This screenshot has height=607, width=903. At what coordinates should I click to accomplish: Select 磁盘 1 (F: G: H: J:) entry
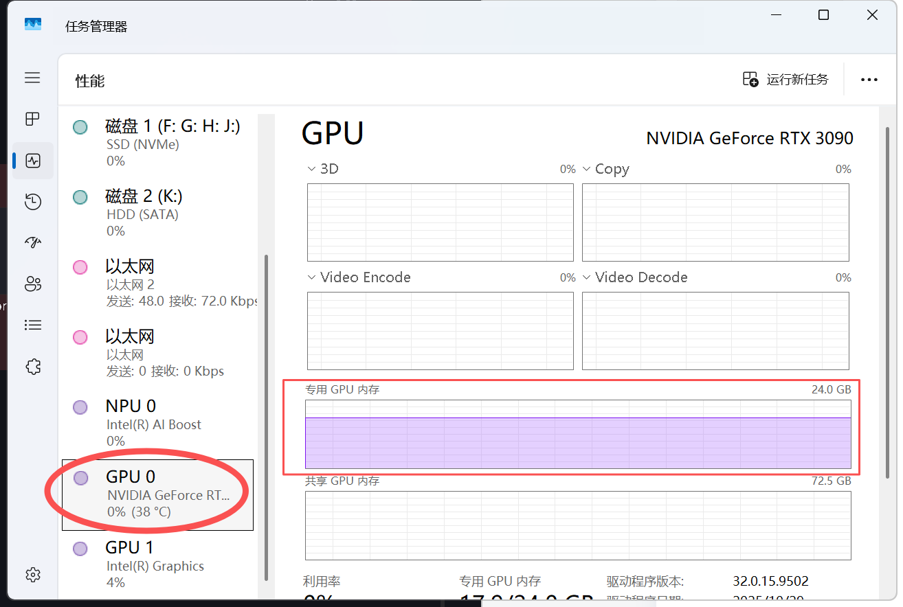point(157,143)
